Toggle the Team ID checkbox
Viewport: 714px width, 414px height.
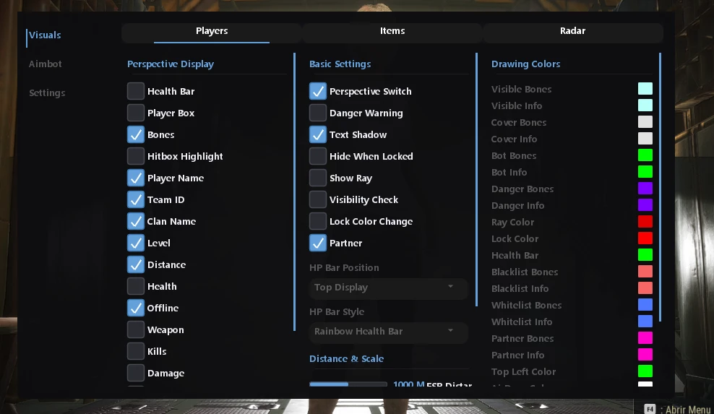[x=136, y=199]
